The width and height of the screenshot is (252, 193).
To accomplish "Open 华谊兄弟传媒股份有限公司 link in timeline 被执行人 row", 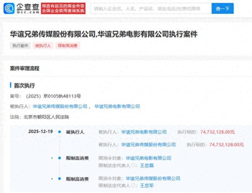I will (x=148, y=145).
